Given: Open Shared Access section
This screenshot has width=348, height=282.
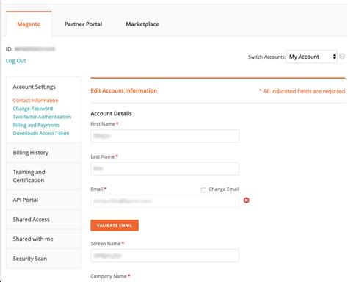Looking at the screenshot, I should [x=43, y=220].
